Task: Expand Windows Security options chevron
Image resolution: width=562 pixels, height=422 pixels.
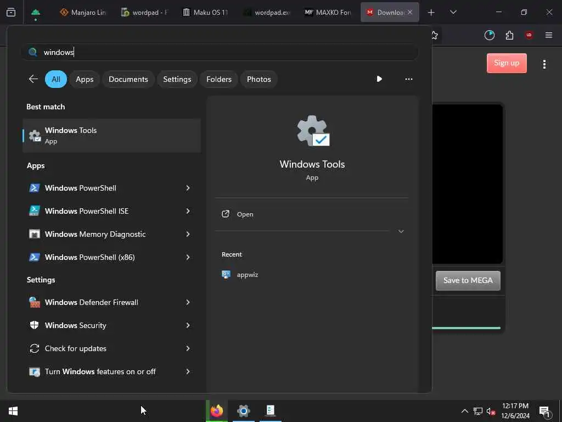Action: point(188,325)
